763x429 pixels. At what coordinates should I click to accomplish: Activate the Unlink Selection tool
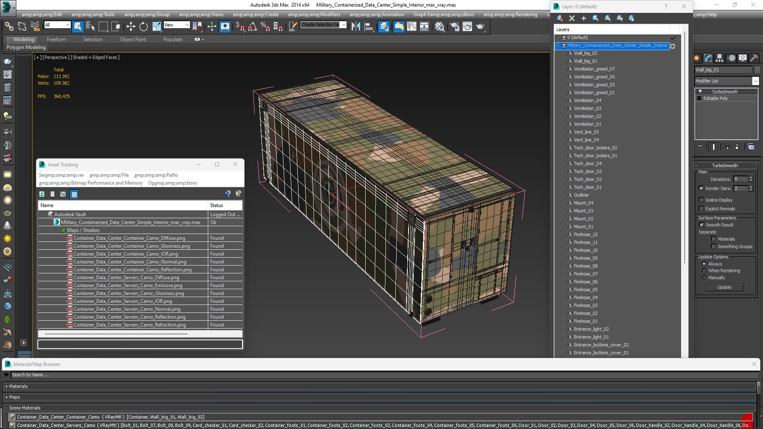pyautogui.click(x=22, y=27)
